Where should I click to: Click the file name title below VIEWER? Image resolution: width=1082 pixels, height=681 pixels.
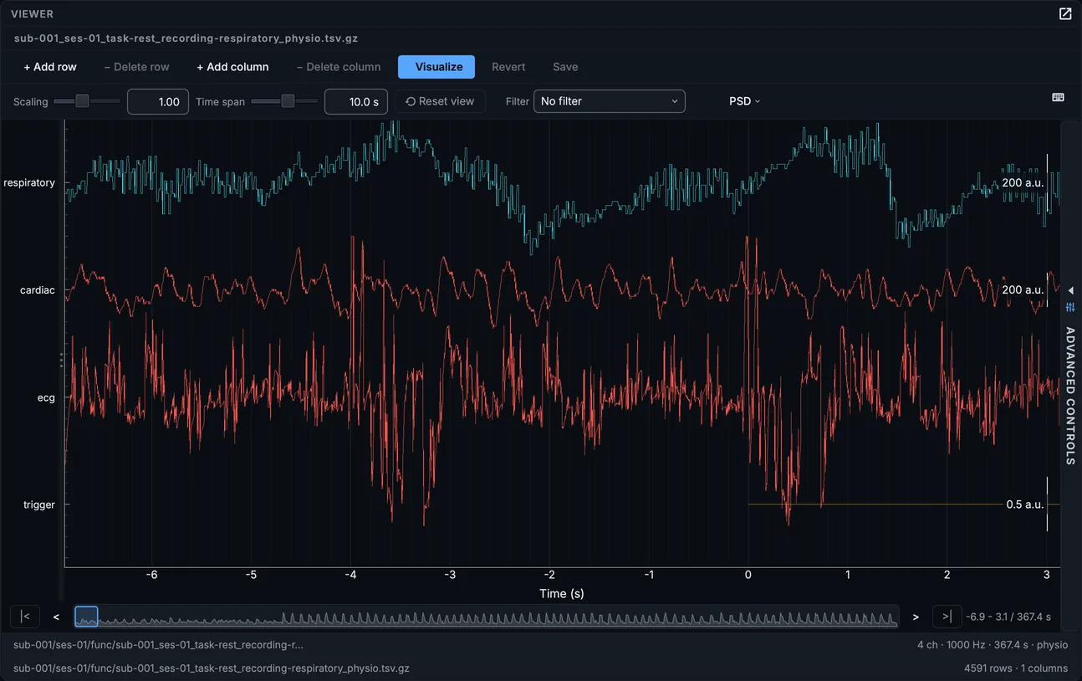point(186,38)
